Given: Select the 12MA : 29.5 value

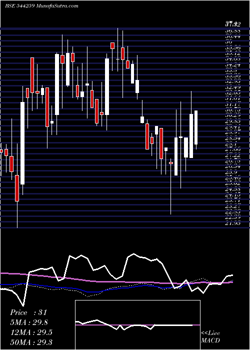Looking at the screenshot, I should 31,332.
